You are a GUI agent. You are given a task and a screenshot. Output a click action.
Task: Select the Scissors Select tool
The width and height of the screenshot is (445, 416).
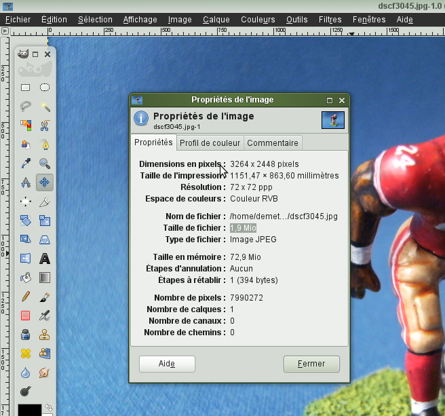[45, 126]
